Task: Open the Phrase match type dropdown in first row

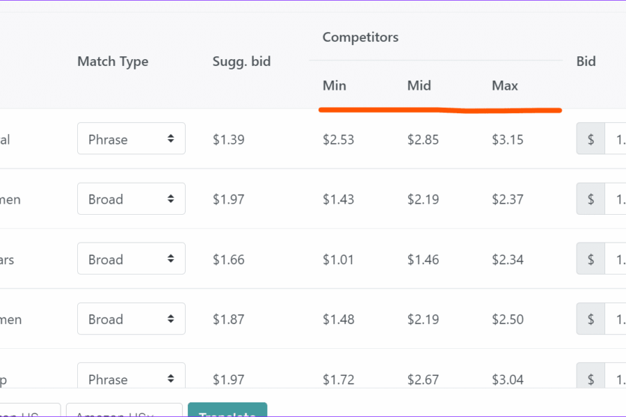Action: [131, 138]
